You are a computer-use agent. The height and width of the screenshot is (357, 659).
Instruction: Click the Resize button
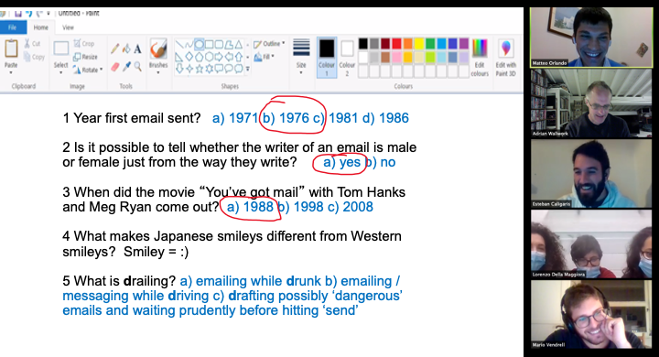click(x=85, y=57)
